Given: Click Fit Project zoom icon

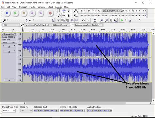Looking at the screenshot, I should (x=115, y=20).
